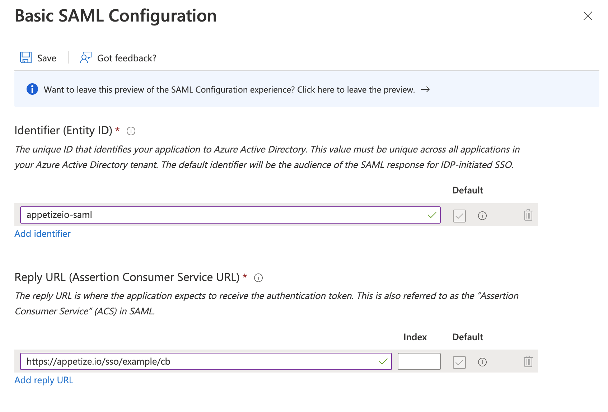608x412 pixels.
Task: Click the blue info icon in preview banner
Action: click(32, 89)
